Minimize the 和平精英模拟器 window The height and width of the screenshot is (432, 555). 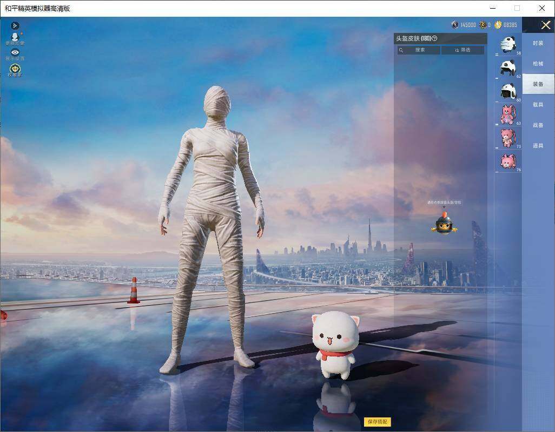click(493, 8)
